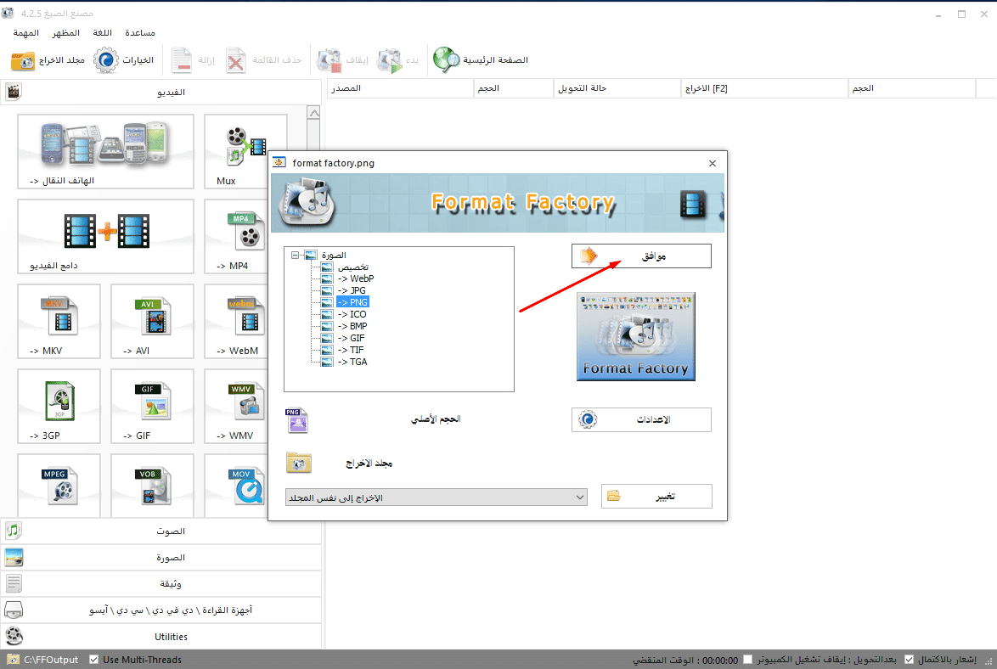Click the الصفحة الرئيسية homepage globe icon
Image resolution: width=997 pixels, height=669 pixels.
pyautogui.click(x=446, y=60)
